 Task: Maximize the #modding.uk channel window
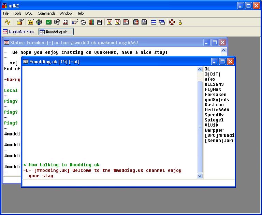click(x=222, y=62)
